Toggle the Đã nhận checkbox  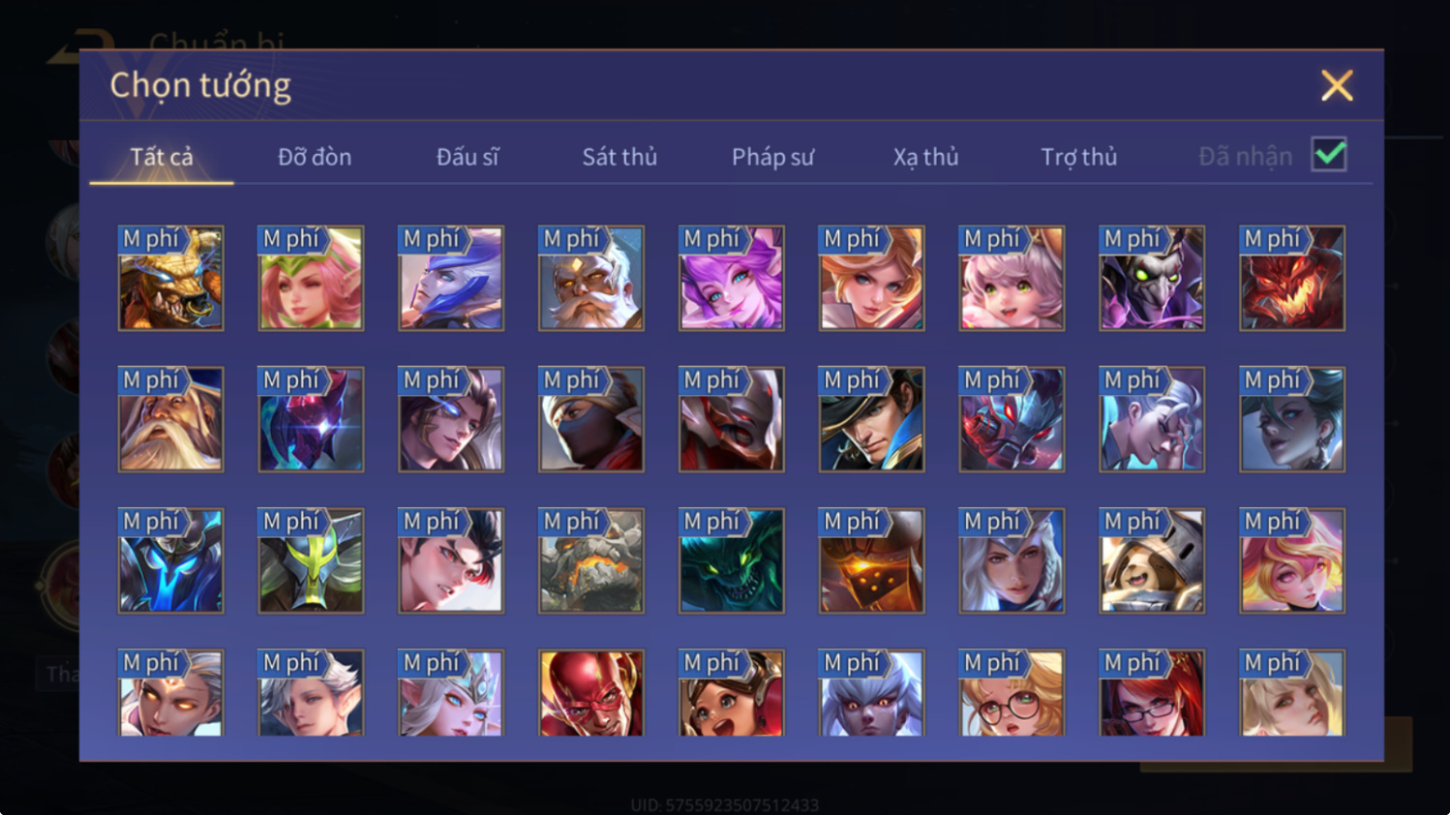tap(1329, 155)
